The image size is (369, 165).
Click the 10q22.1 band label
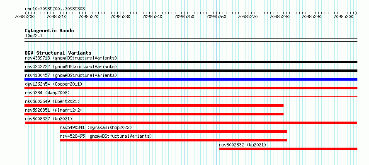[x=34, y=36]
